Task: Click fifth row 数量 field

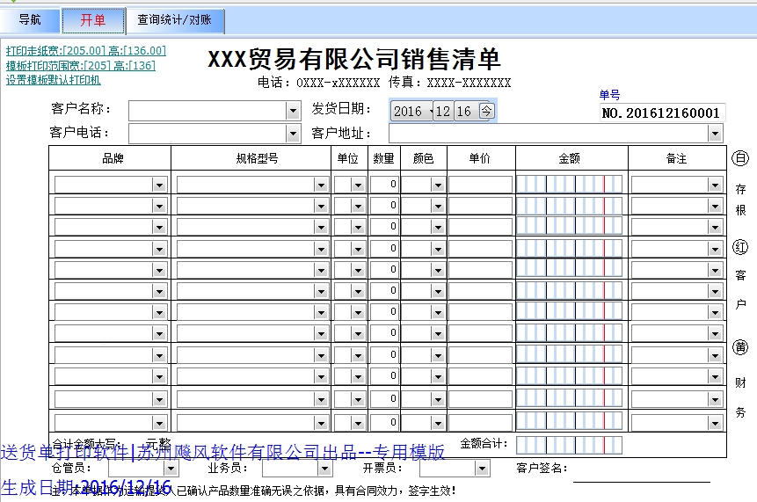Action: (x=384, y=269)
